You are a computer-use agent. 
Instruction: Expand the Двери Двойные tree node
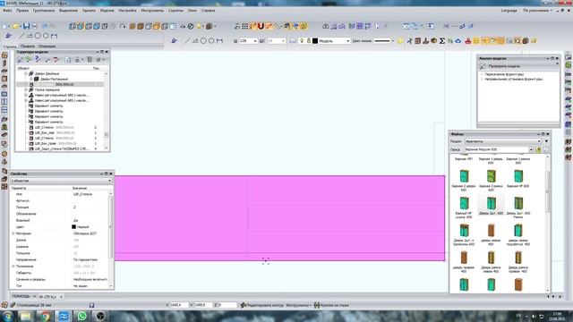pos(26,73)
